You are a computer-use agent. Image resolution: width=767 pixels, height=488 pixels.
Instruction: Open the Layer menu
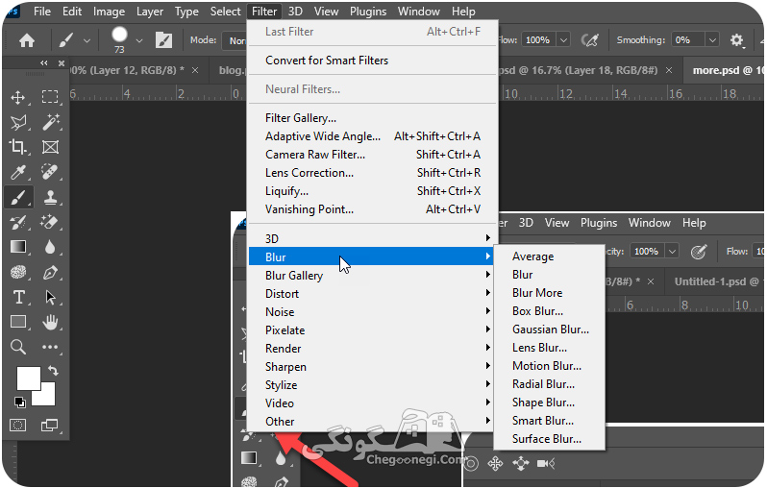pyautogui.click(x=150, y=12)
